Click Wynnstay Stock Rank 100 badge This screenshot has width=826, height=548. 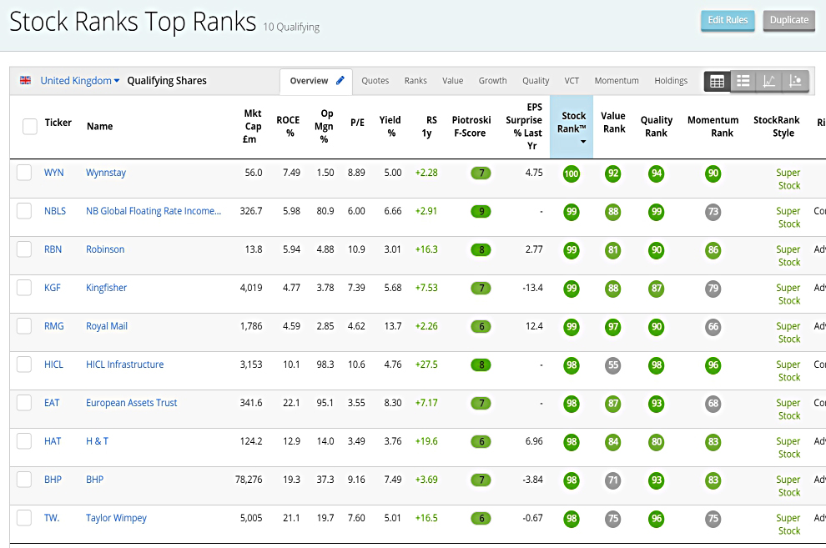[571, 173]
